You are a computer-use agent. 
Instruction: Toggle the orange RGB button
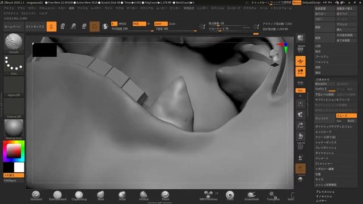[140, 24]
